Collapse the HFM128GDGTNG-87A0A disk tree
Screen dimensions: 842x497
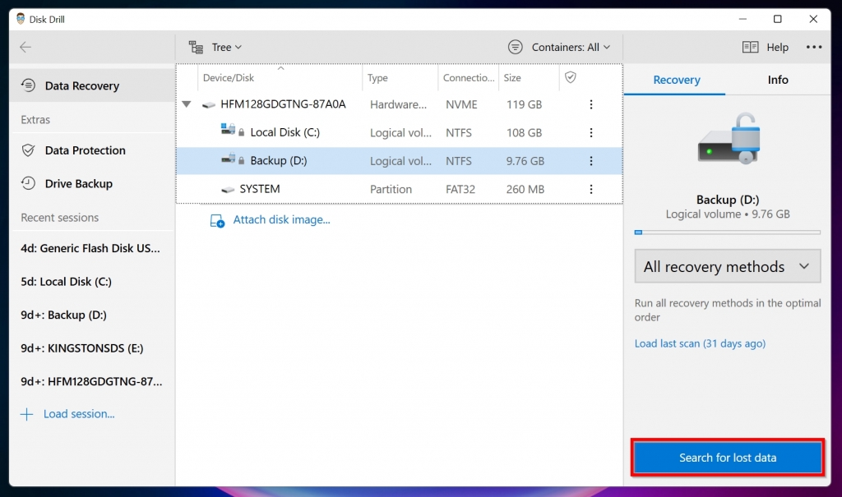[186, 104]
